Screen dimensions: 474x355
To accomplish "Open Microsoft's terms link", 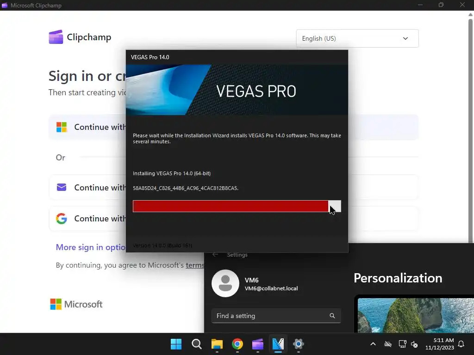I will tap(195, 265).
